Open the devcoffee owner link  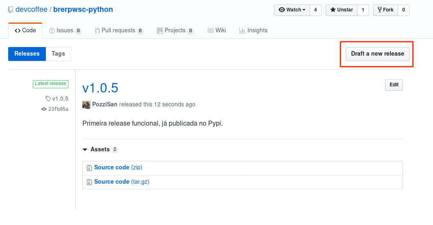[x=32, y=9]
